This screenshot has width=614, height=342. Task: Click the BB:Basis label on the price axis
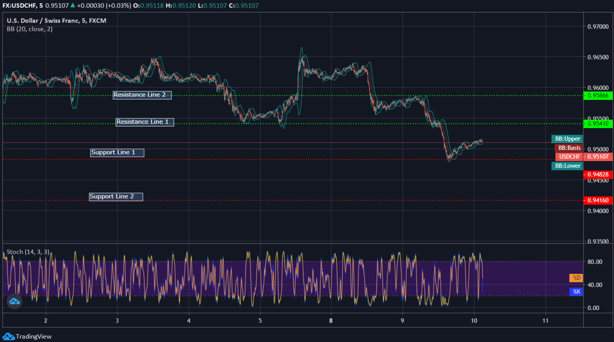pos(569,148)
